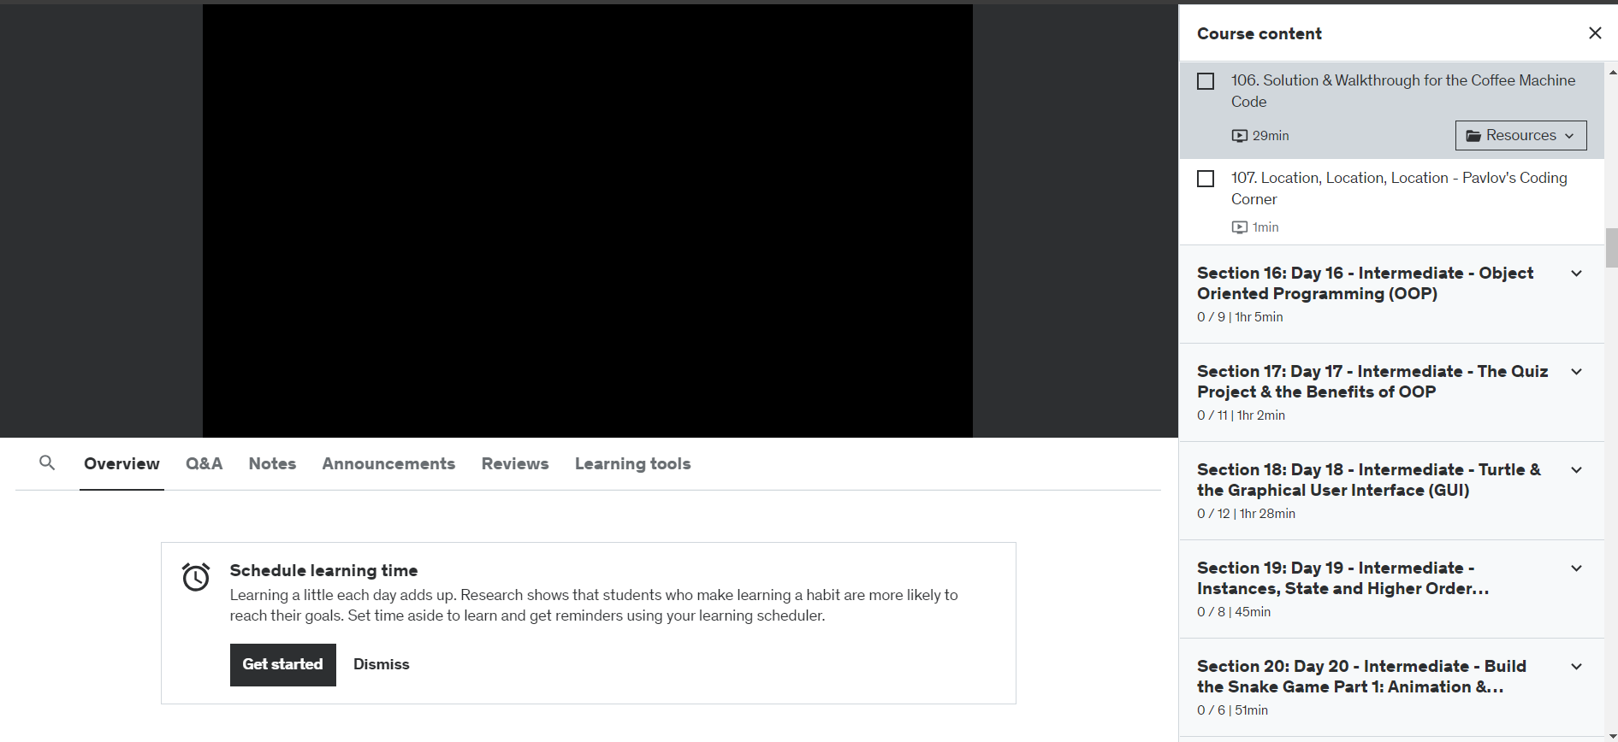Click video icon beside 1min duration

click(x=1239, y=227)
